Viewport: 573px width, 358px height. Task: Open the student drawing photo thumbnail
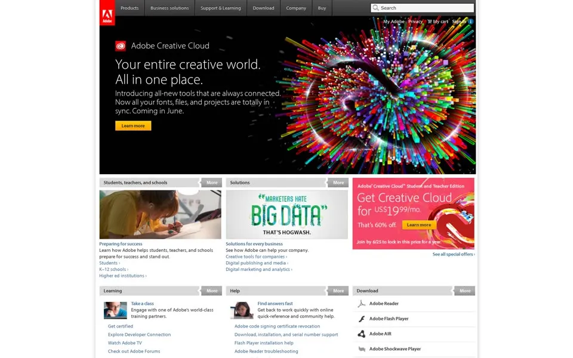point(160,214)
